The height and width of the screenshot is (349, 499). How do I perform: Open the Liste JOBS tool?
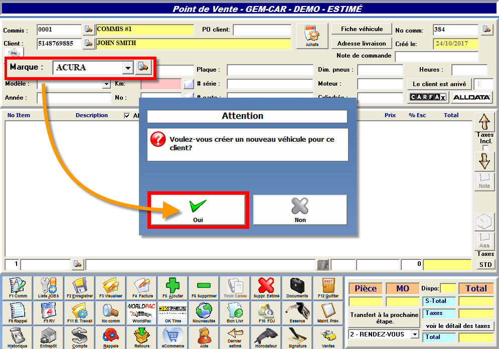pos(48,288)
